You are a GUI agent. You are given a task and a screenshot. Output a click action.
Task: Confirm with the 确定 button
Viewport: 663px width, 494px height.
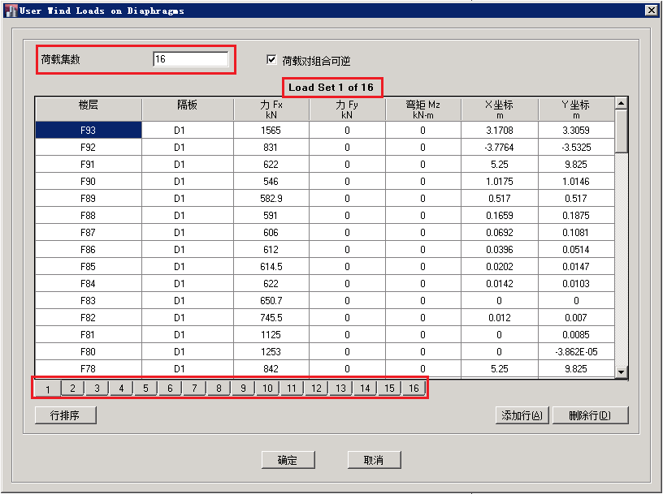click(288, 460)
